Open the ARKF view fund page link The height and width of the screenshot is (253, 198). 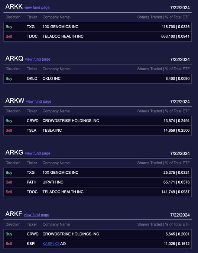[36, 215]
